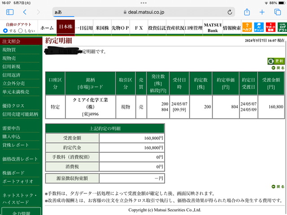Screen dimensions: 287x215
Task: Select ネットストック・ハイスピード in the sidebar
Action: pyautogui.click(x=19, y=198)
